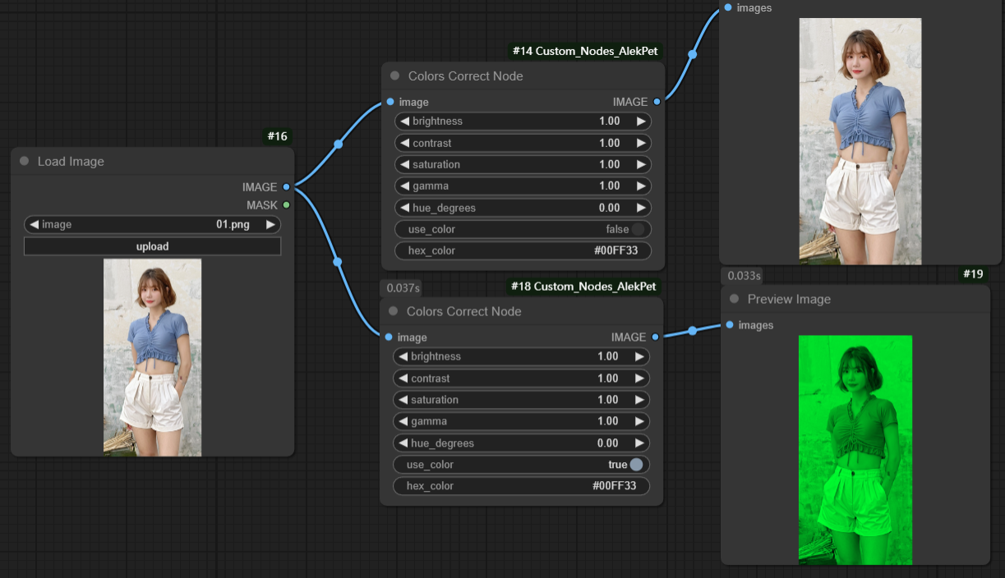Select previous image file with left arrow
Image resolution: width=1005 pixels, height=578 pixels.
[34, 225]
